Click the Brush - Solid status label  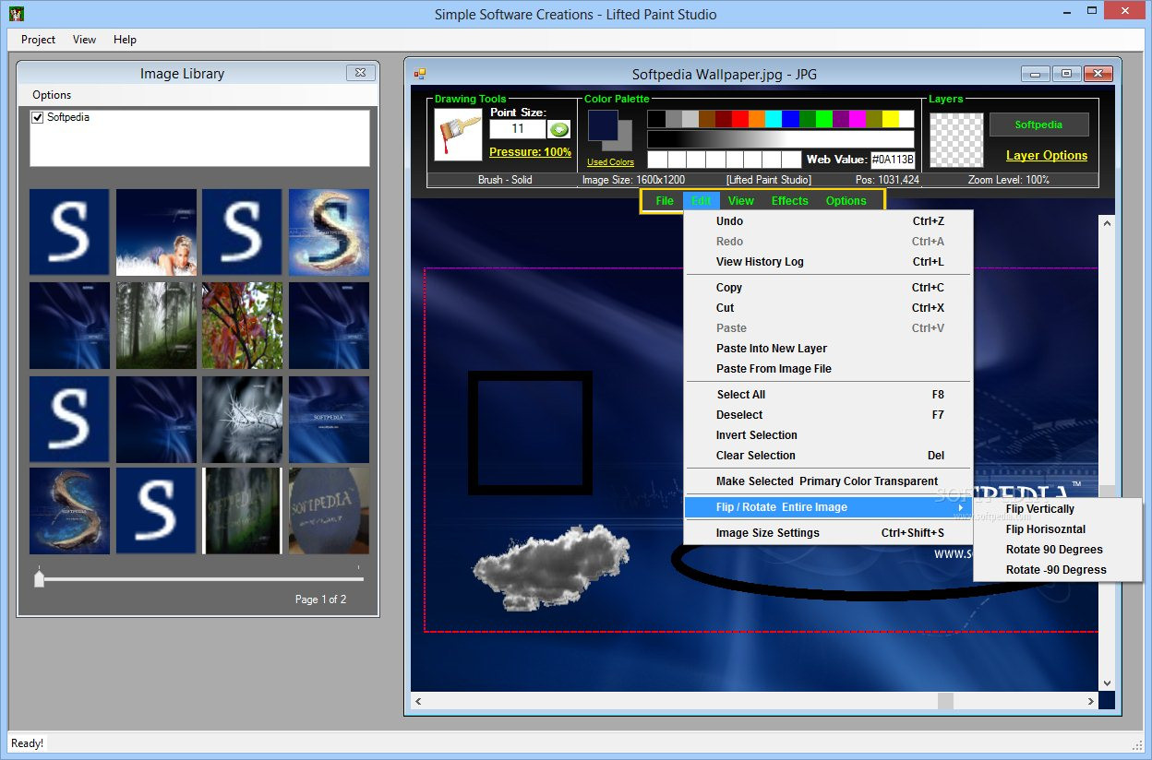coord(505,180)
